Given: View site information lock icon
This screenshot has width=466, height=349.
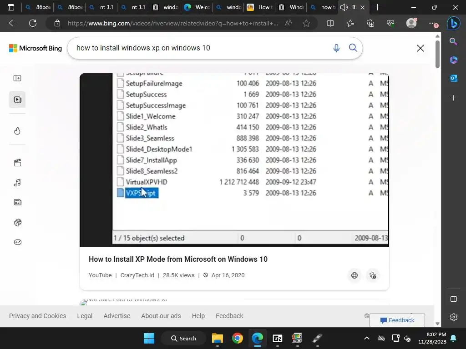Looking at the screenshot, I should point(57,23).
